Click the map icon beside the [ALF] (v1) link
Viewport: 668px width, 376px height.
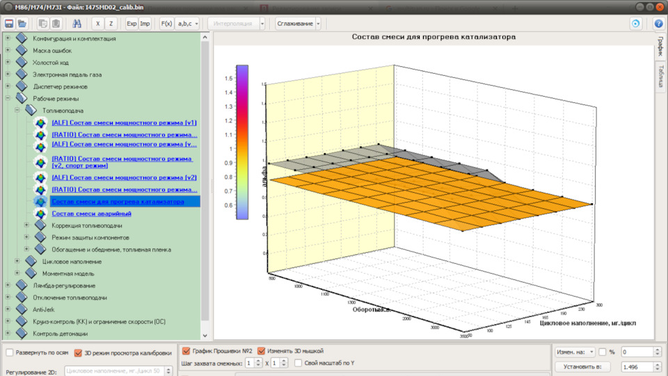(x=40, y=123)
